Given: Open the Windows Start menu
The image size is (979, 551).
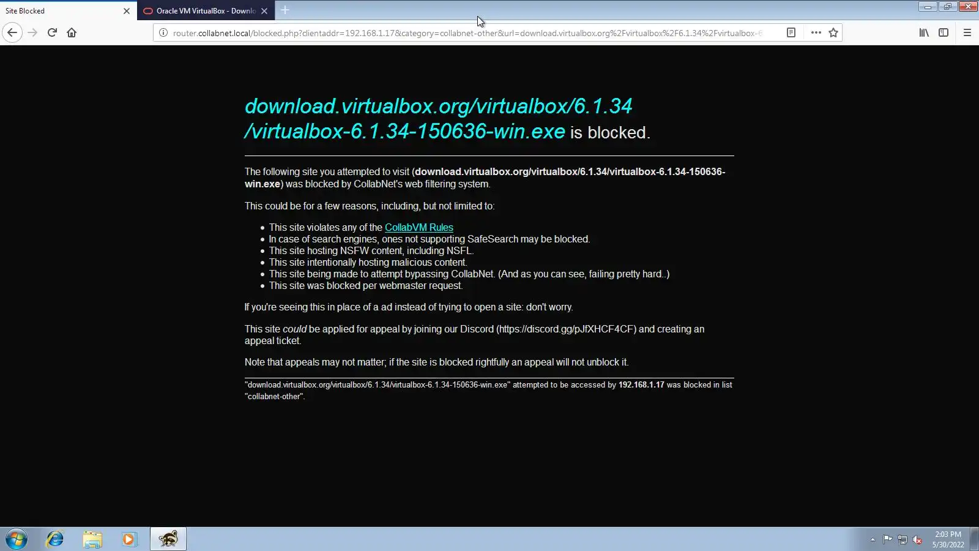Looking at the screenshot, I should click(x=17, y=539).
